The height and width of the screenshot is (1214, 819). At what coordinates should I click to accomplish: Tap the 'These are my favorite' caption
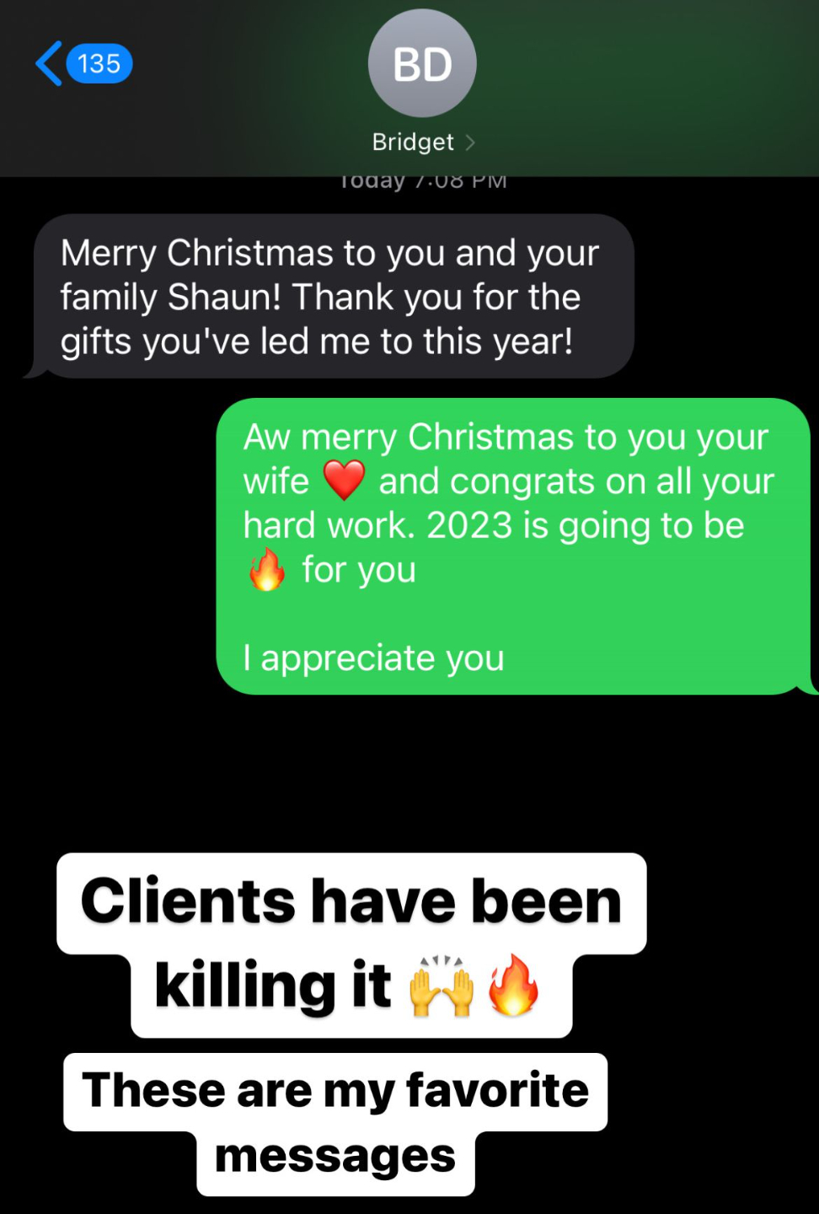pyautogui.click(x=335, y=1091)
